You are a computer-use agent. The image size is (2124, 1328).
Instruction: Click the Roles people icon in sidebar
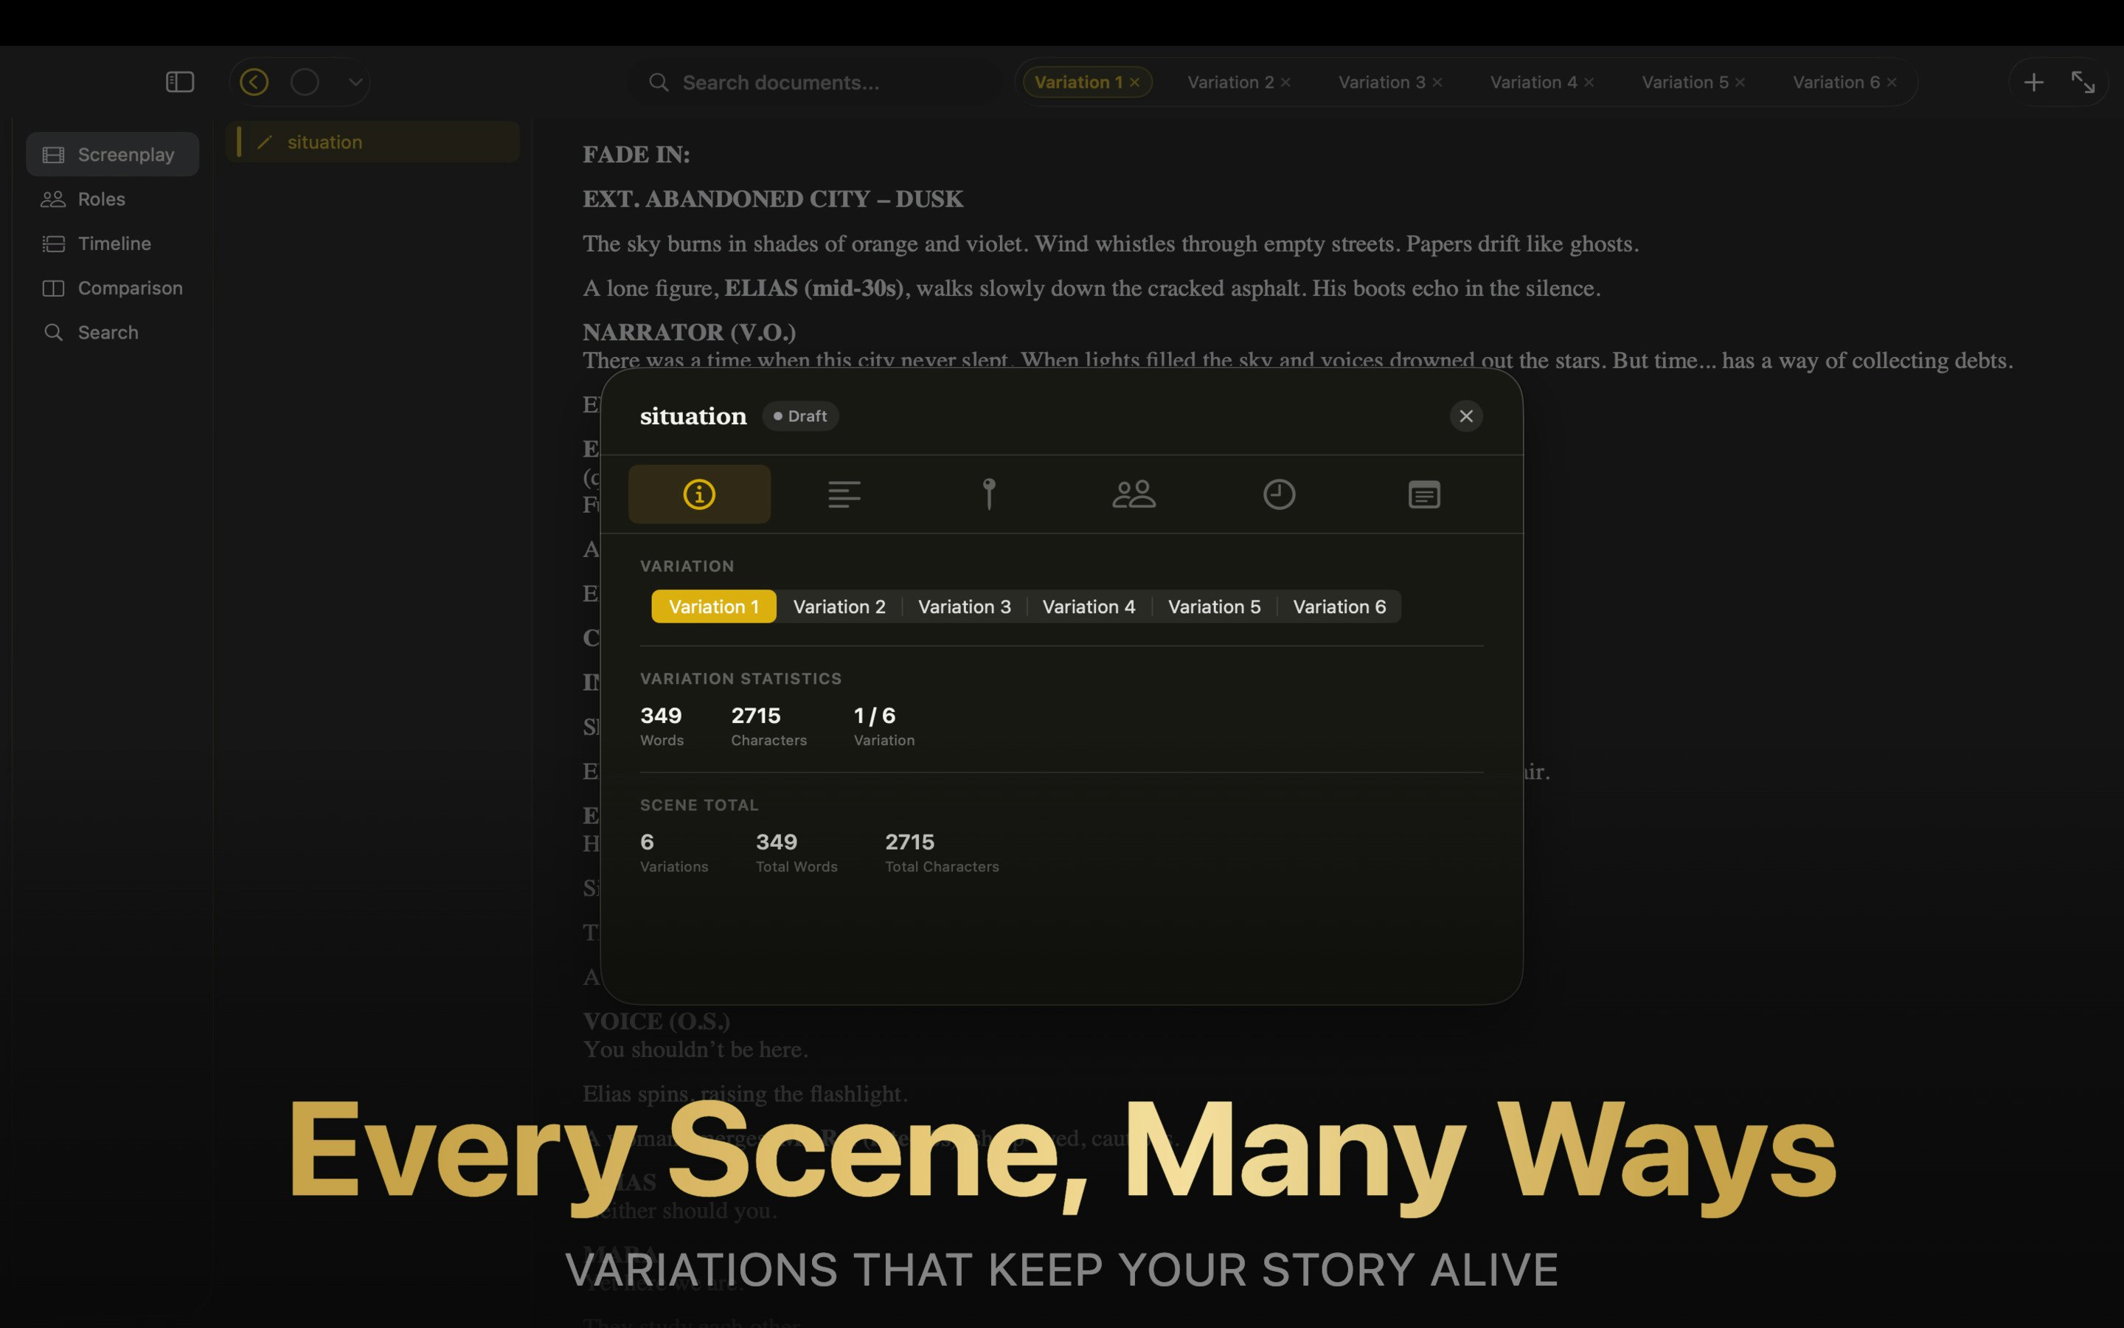coord(54,199)
